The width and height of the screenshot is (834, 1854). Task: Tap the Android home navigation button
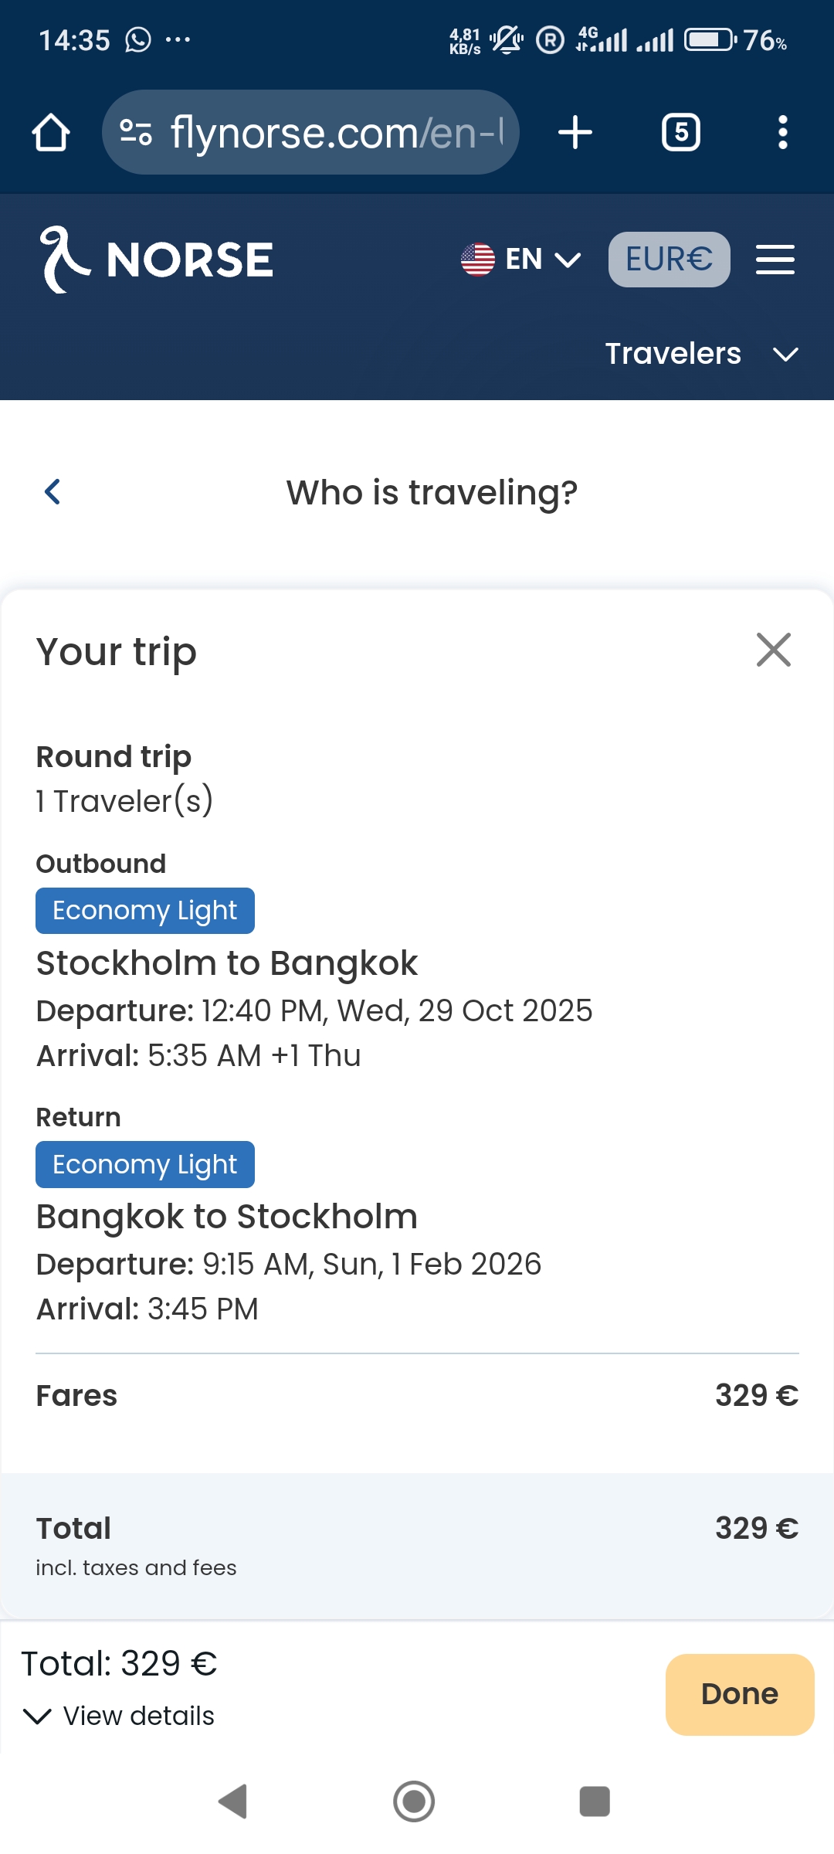click(x=414, y=1801)
